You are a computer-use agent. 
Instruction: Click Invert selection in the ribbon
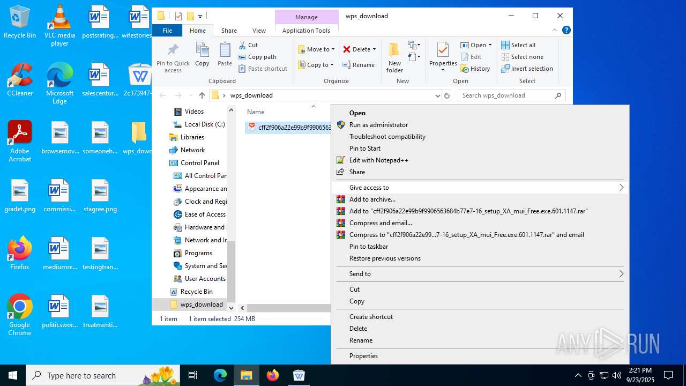[527, 69]
